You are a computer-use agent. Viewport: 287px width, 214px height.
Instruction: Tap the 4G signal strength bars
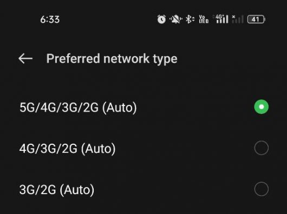coord(222,19)
